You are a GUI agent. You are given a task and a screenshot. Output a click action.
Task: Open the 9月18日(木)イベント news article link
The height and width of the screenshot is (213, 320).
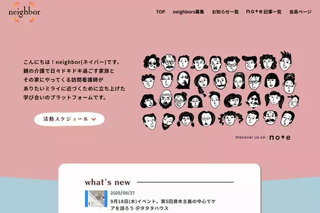coord(163,204)
